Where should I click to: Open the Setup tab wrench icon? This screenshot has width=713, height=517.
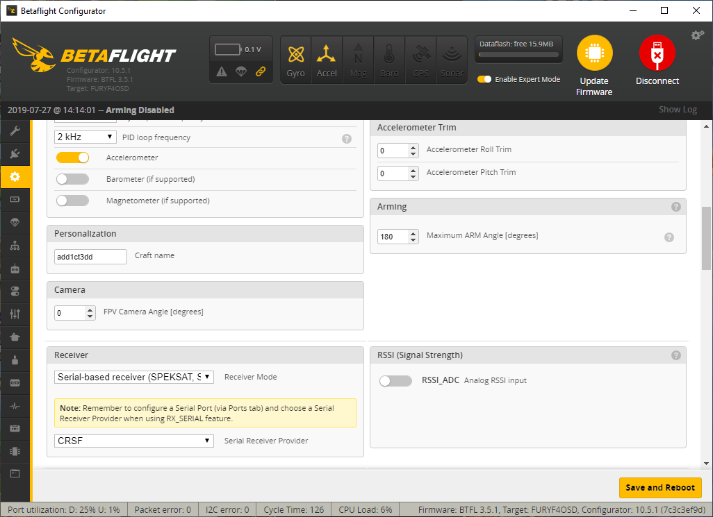click(x=15, y=130)
